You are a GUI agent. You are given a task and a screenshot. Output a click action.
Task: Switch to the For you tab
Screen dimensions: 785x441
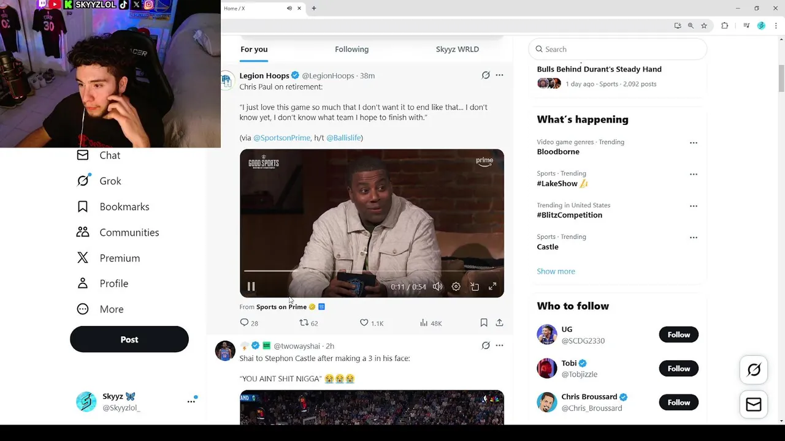[x=254, y=49]
